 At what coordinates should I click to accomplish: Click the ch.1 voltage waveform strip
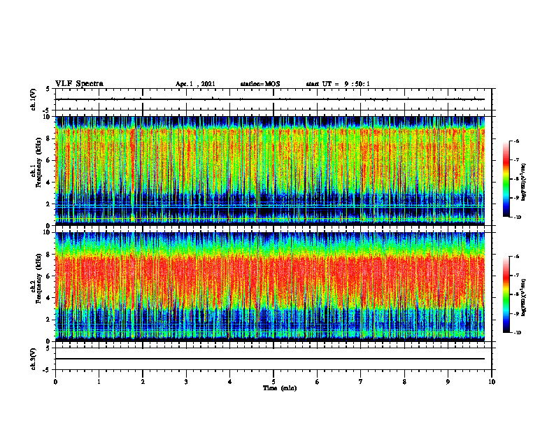[x=274, y=99]
